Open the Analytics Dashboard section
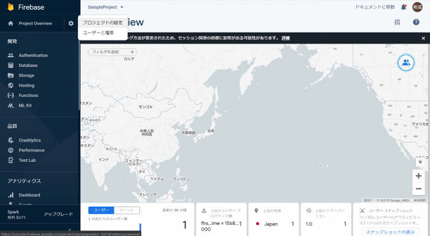Screen dimensions: 430x236 (x=29, y=195)
